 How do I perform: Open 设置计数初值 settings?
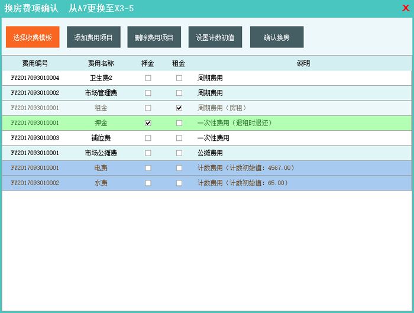coord(215,37)
